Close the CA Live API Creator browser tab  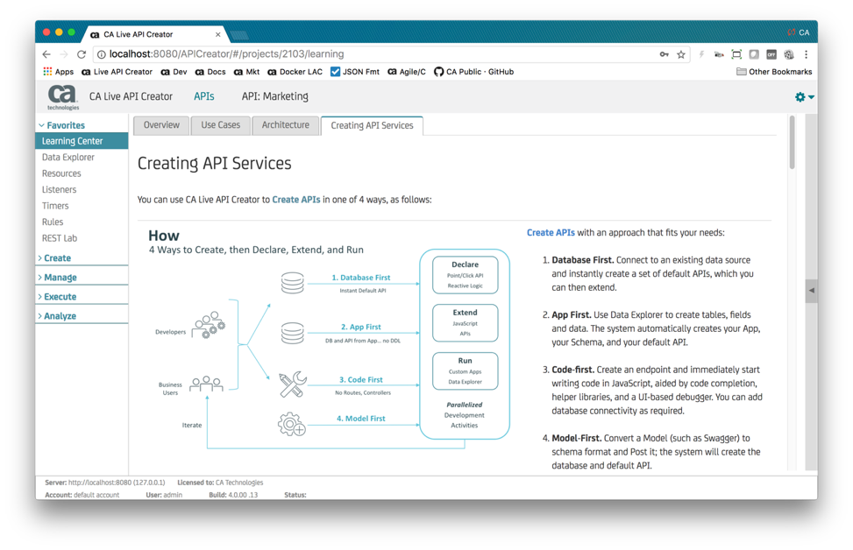[x=218, y=34]
